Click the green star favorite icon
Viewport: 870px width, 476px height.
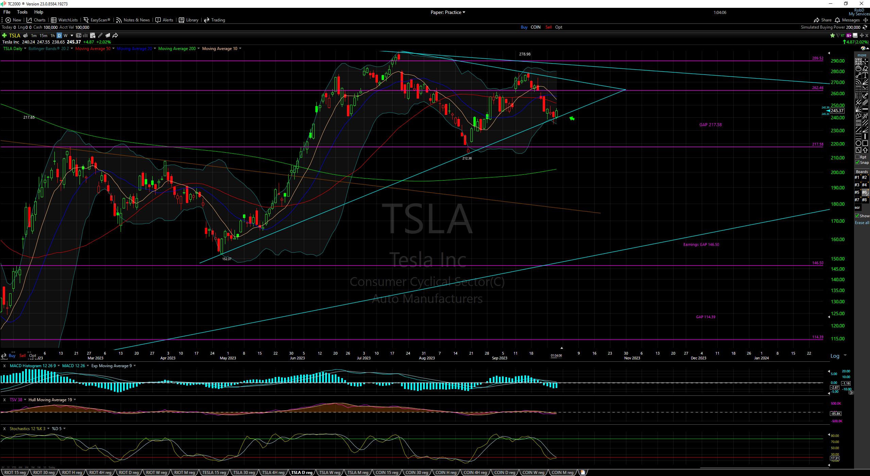(x=833, y=35)
